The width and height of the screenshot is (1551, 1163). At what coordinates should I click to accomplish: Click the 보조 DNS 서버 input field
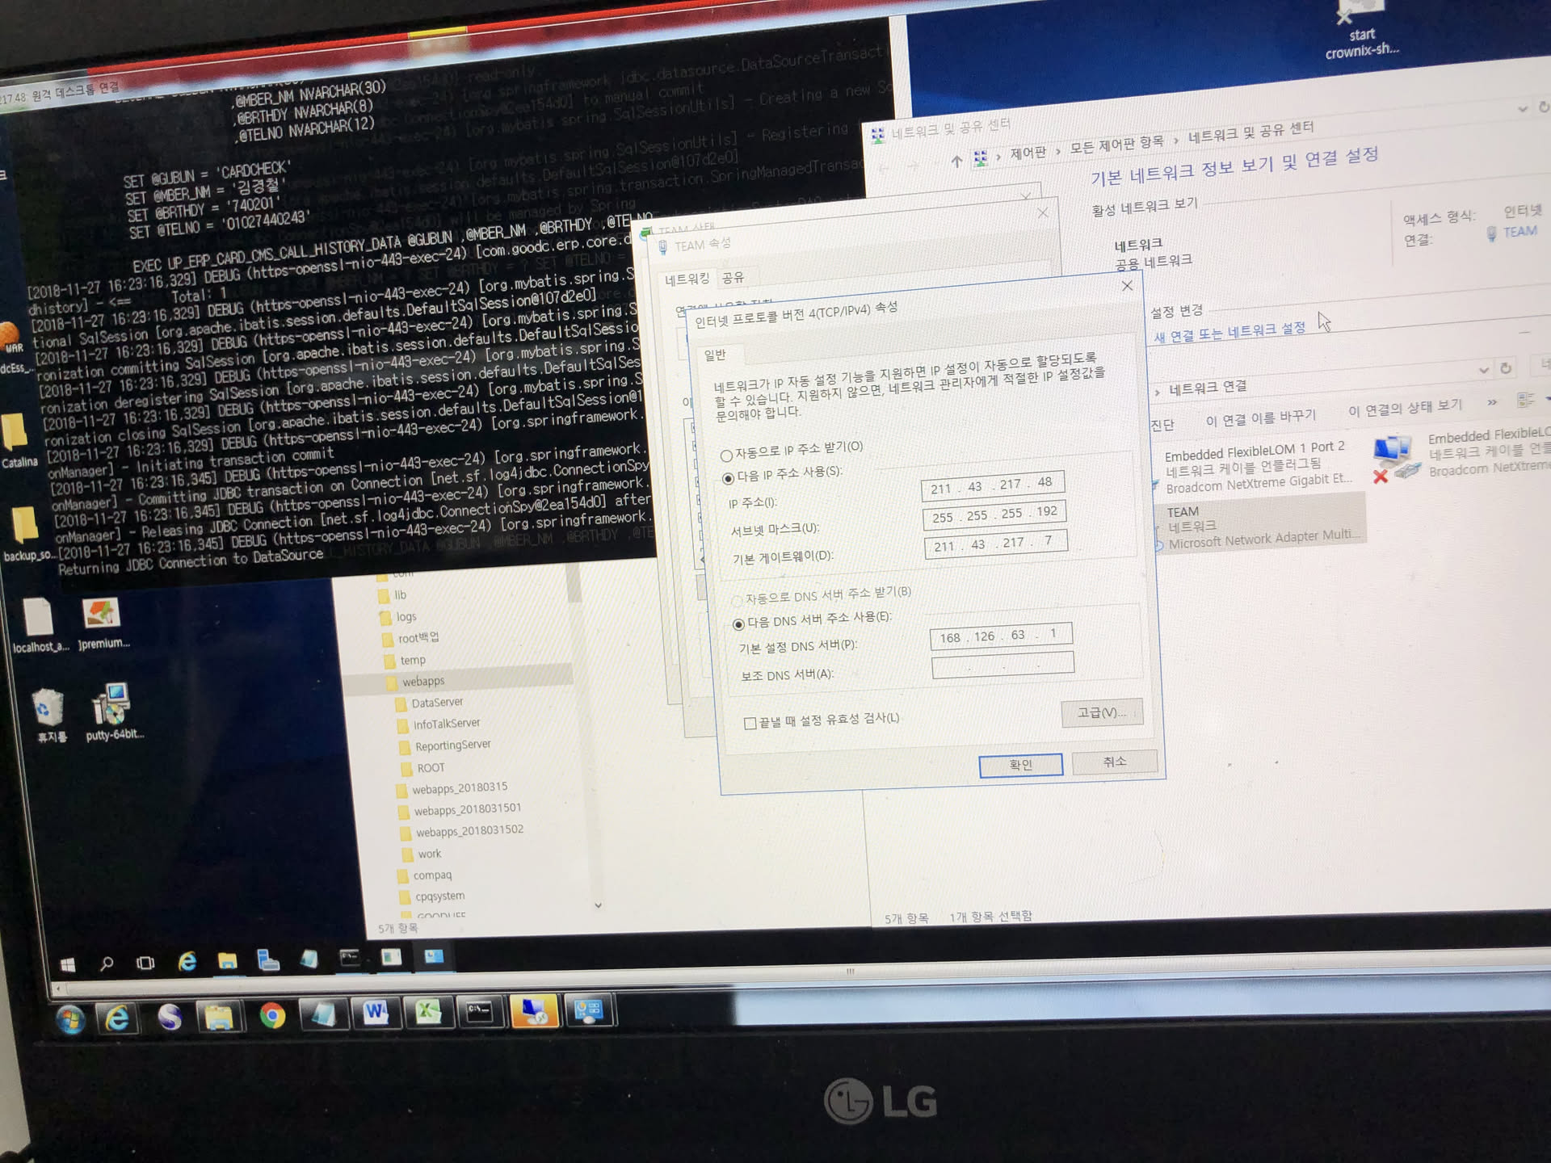(1002, 665)
